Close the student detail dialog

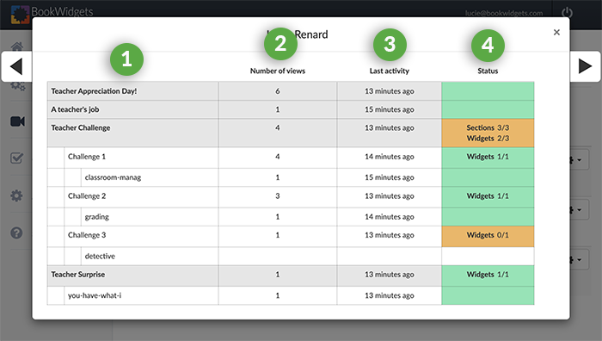[x=556, y=33]
